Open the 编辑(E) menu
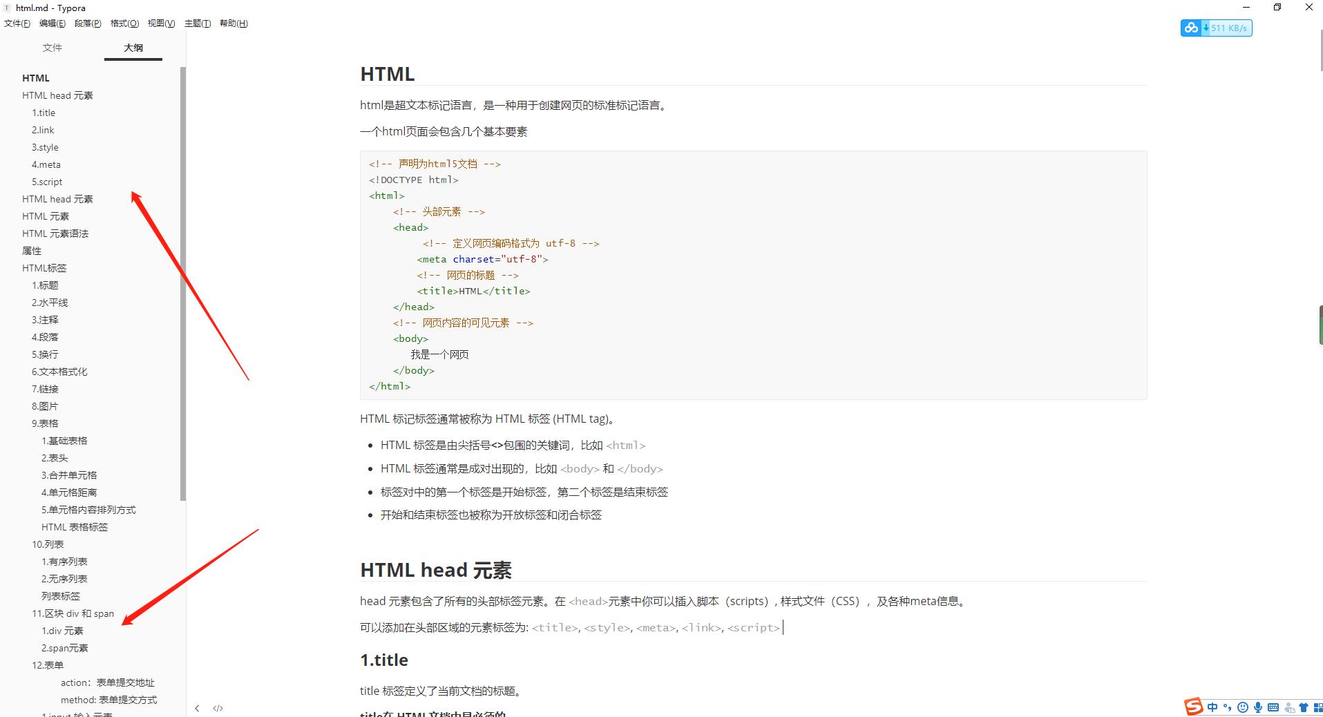Screen dimensions: 1323x717 tap(53, 23)
